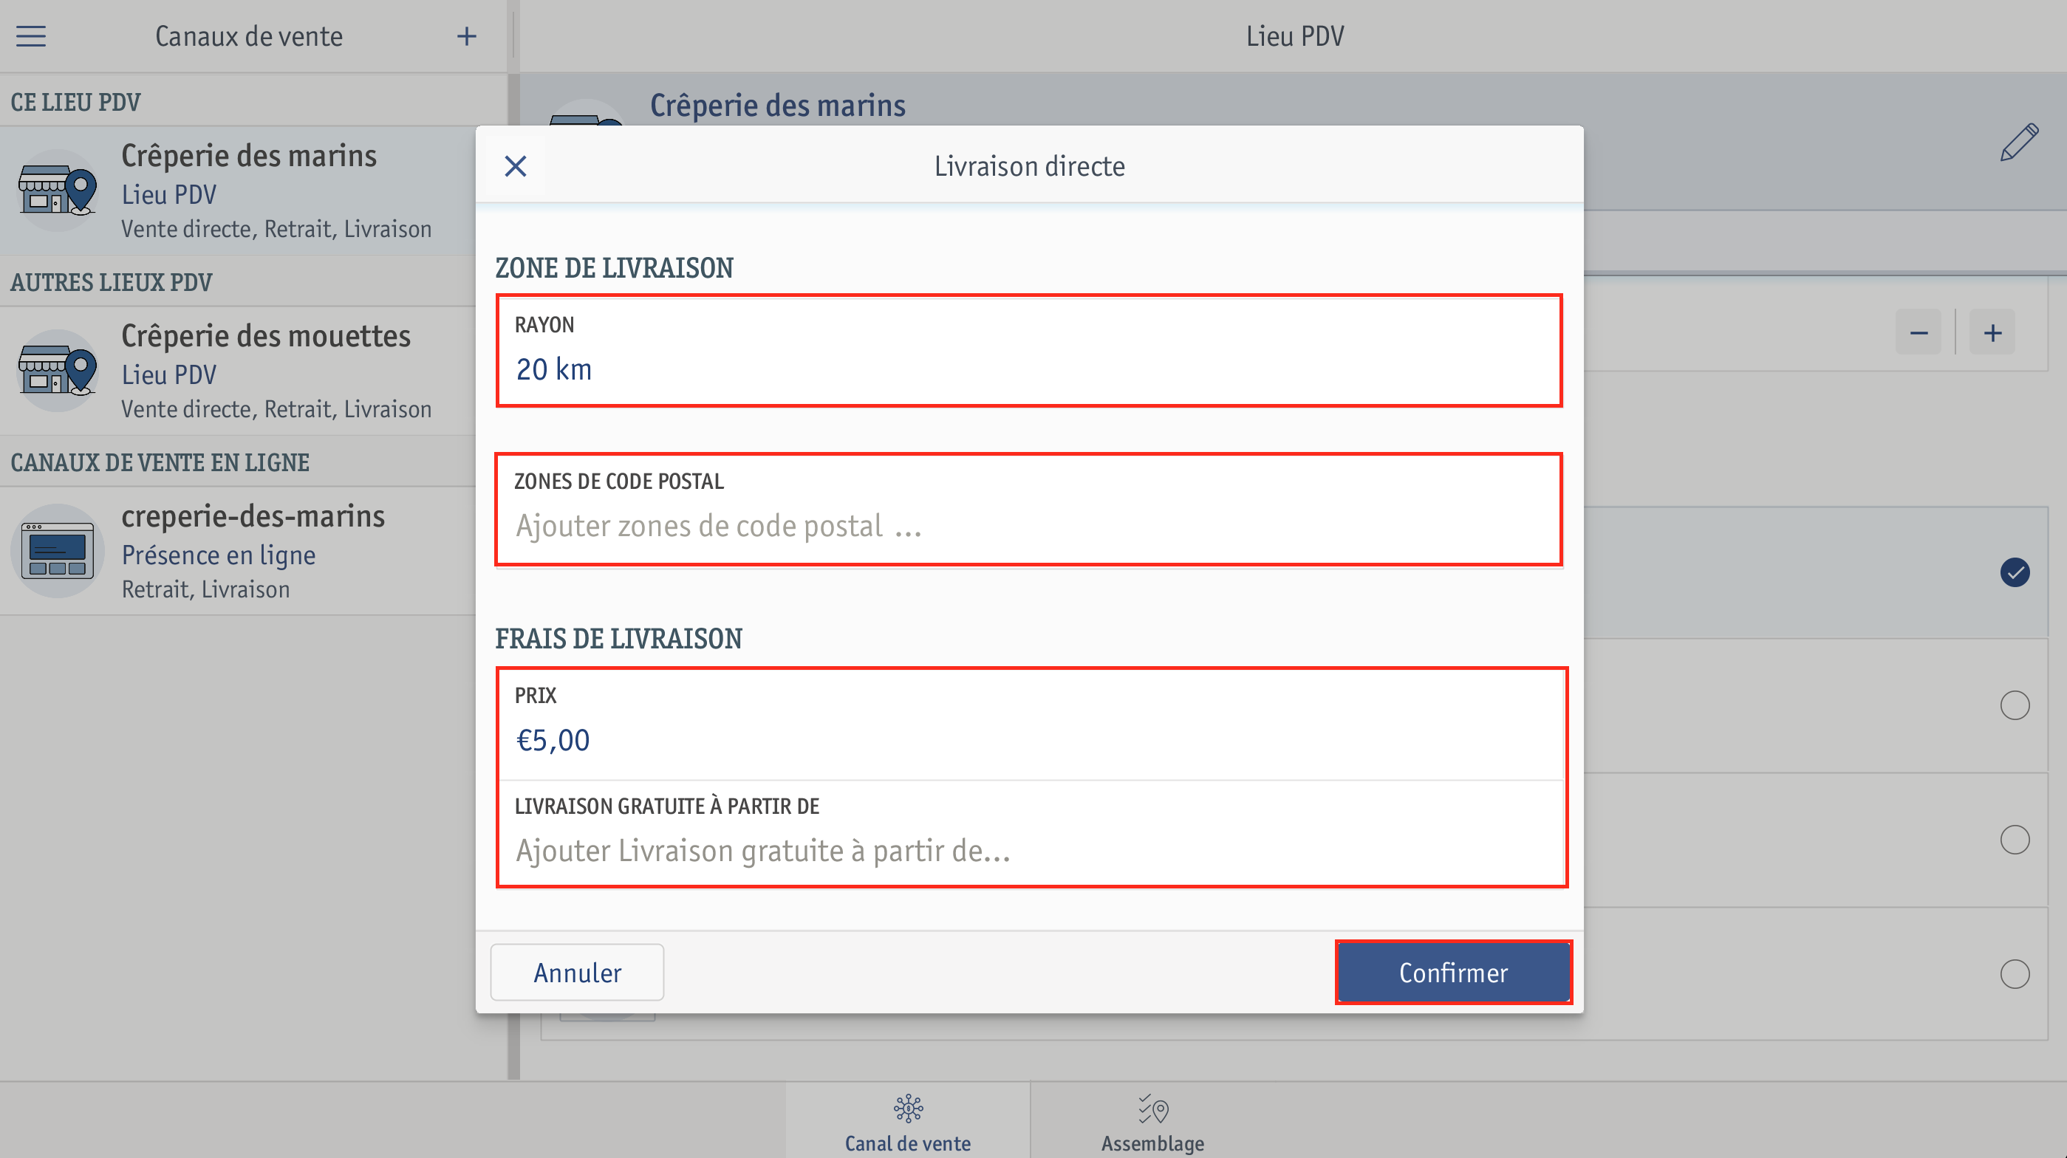Switch to the Assemblage tab

click(1152, 1121)
